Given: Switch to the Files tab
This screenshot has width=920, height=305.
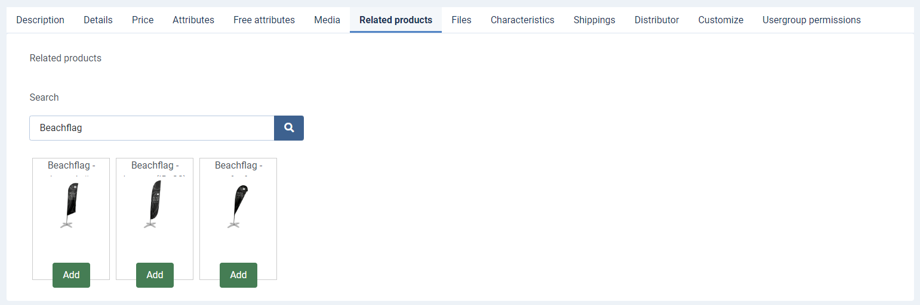Looking at the screenshot, I should [x=461, y=20].
